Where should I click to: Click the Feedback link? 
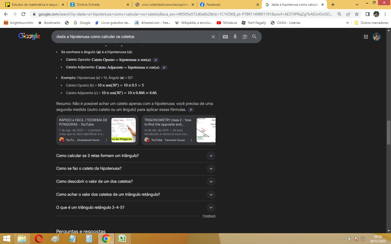point(209,216)
